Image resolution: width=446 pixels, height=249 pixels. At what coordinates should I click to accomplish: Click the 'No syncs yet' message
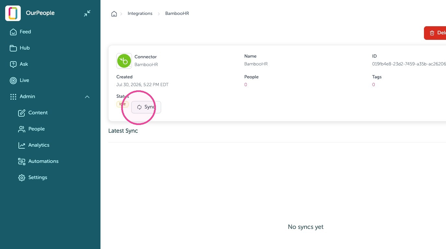(306, 227)
